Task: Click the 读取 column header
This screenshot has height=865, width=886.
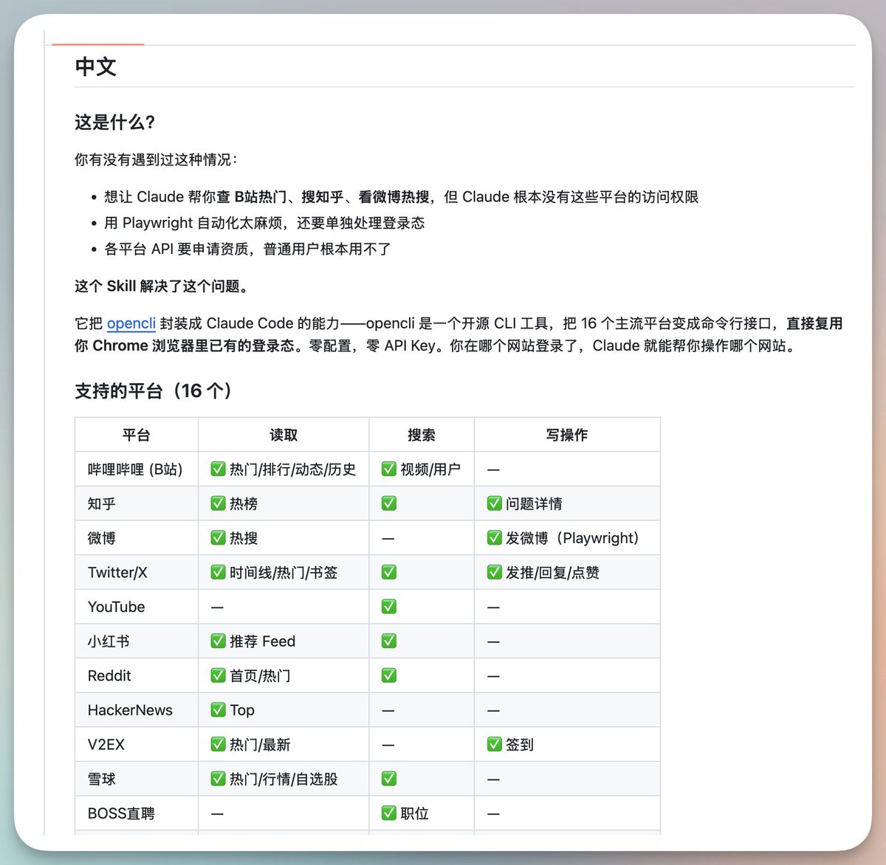Action: [284, 435]
